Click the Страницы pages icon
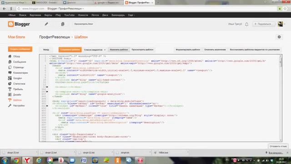 click(x=10, y=67)
